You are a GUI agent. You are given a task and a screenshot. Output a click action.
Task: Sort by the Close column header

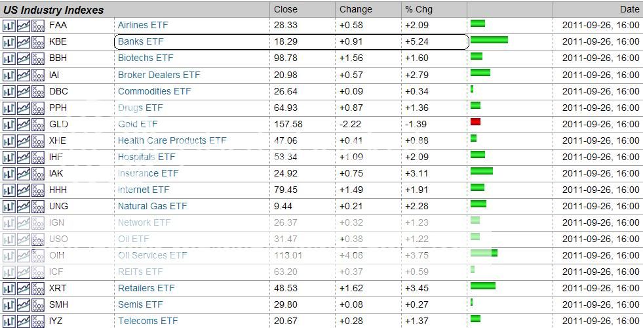point(286,9)
